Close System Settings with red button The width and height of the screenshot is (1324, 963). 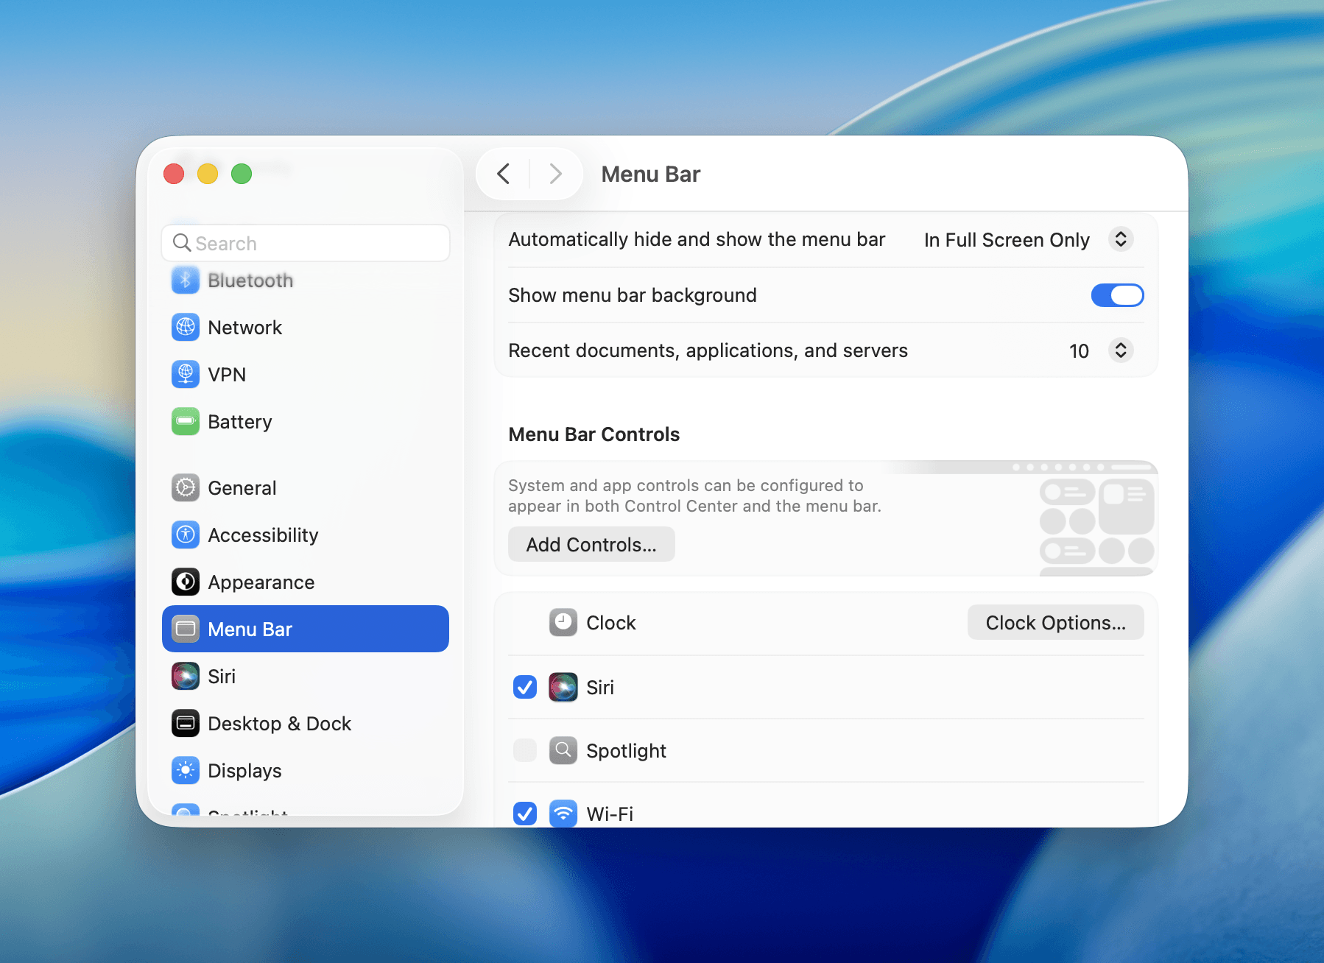pos(174,174)
